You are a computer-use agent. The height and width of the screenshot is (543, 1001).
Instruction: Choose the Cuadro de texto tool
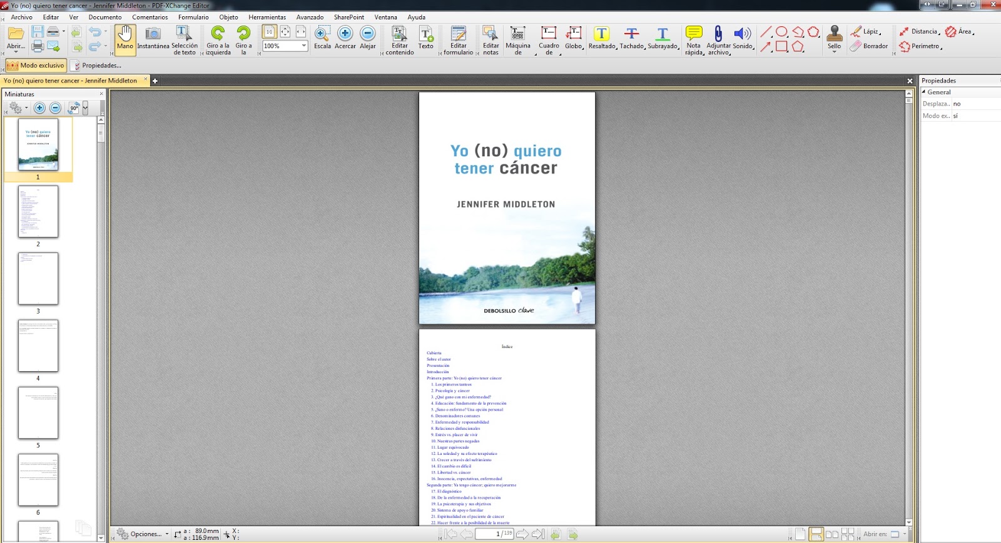pyautogui.click(x=549, y=40)
